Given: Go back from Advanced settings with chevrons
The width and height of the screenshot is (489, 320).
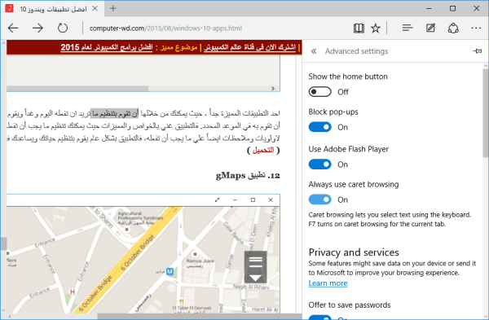Looking at the screenshot, I should pyautogui.click(x=314, y=51).
